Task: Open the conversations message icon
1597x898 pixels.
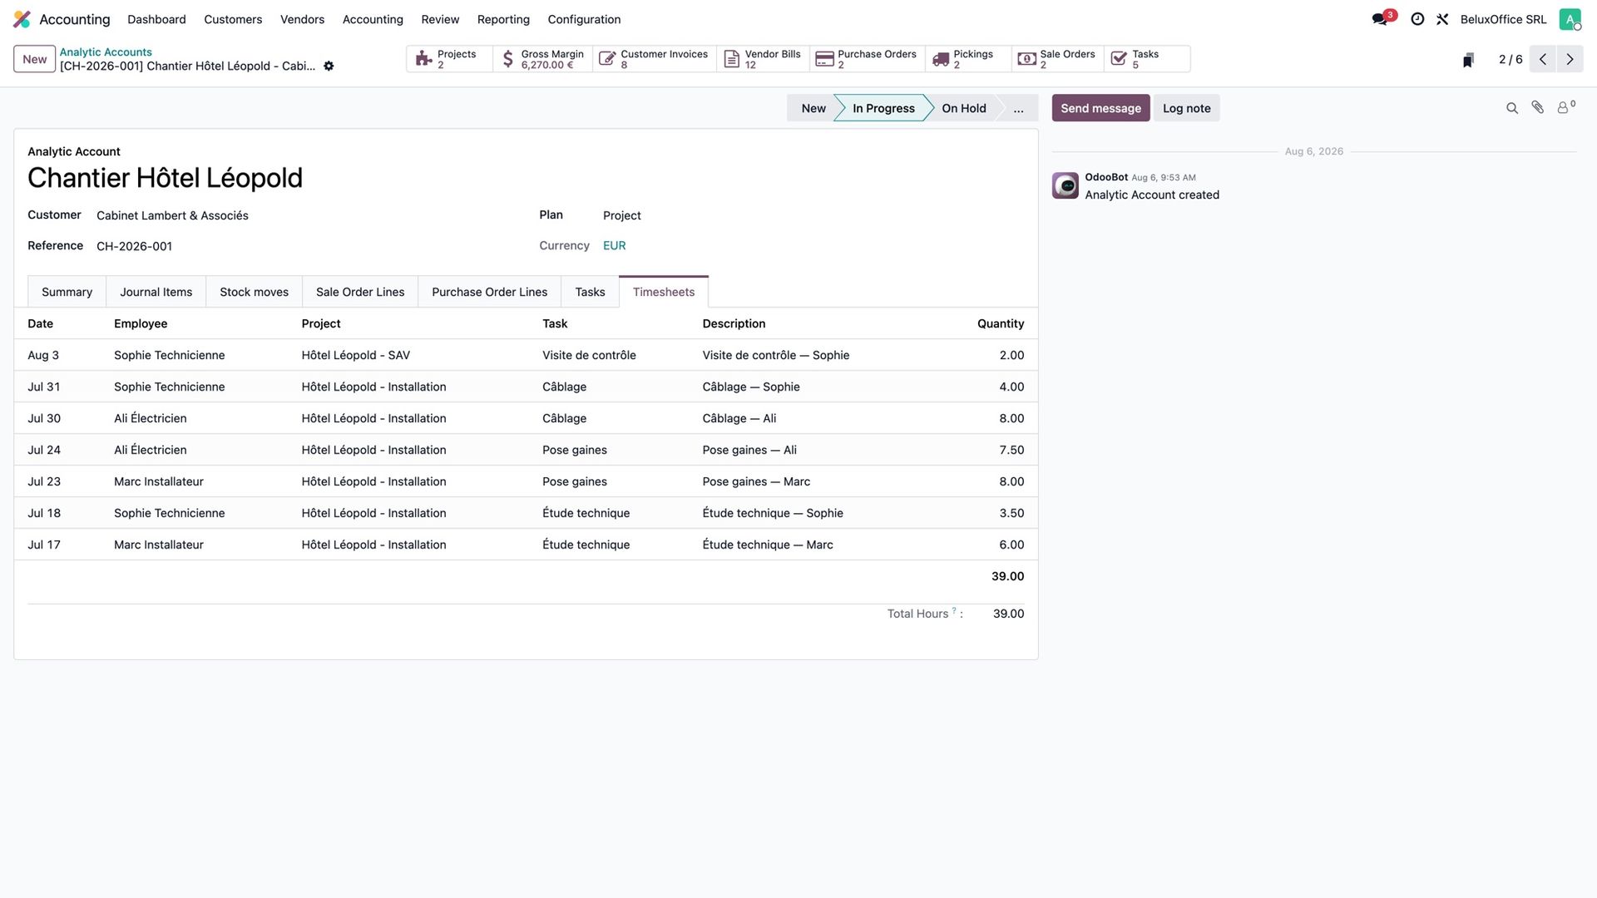Action: point(1381,19)
